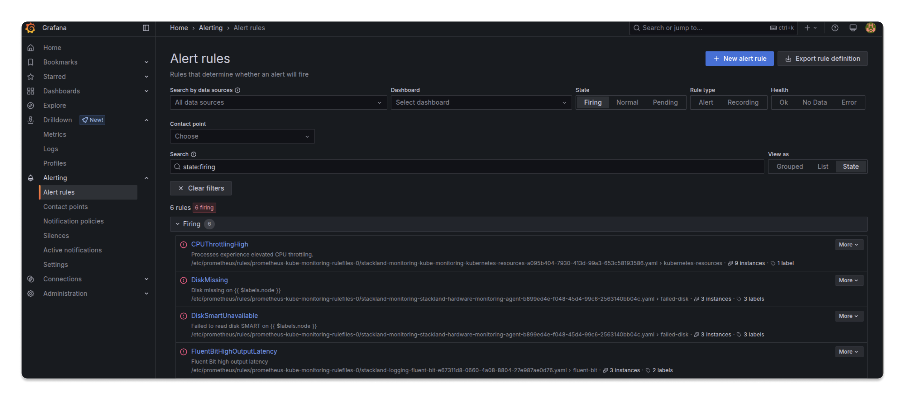This screenshot has height=400, width=905.
Task: Click info icon next to Search label
Action: click(x=194, y=154)
